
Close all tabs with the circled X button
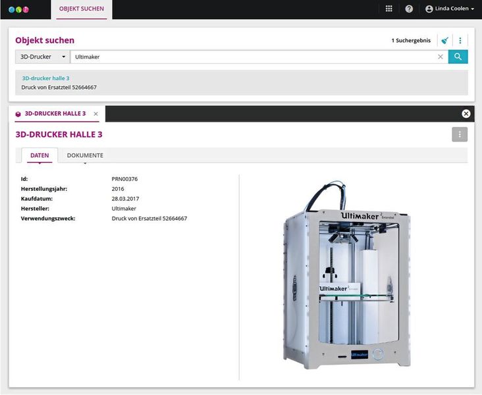coord(466,114)
